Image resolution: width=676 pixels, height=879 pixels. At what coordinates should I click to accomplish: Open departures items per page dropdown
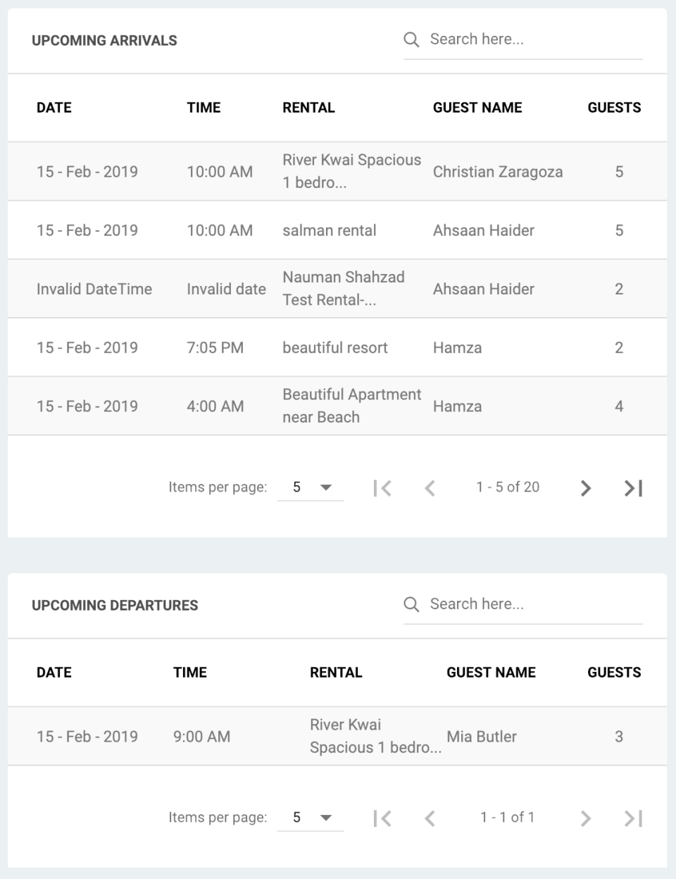(x=311, y=818)
